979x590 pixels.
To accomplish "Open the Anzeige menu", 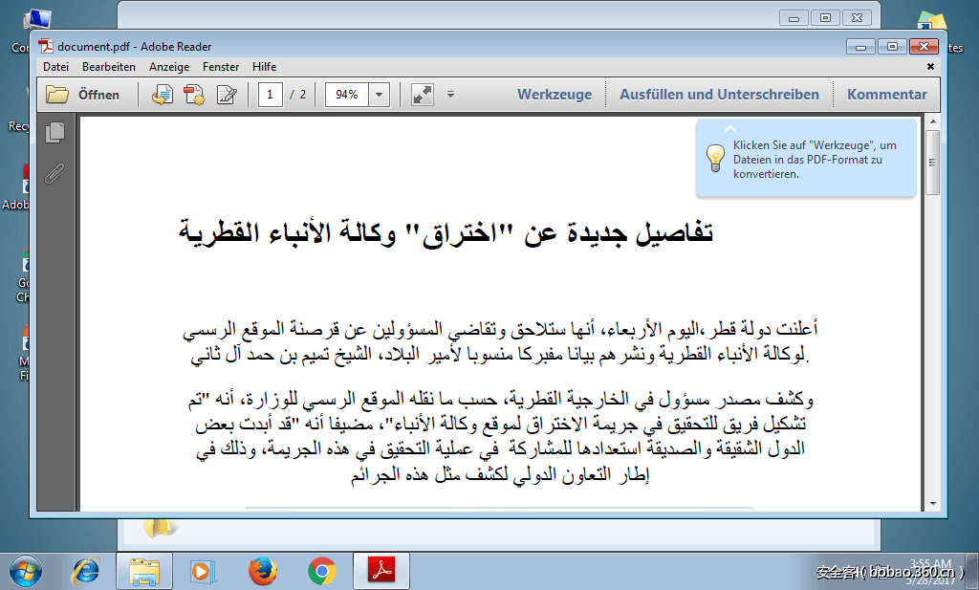I will [x=169, y=66].
